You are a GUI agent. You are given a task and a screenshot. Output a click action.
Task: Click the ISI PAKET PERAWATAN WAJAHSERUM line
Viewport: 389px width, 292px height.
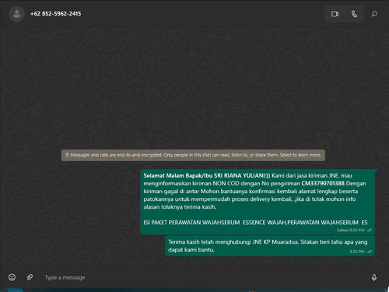click(x=255, y=223)
